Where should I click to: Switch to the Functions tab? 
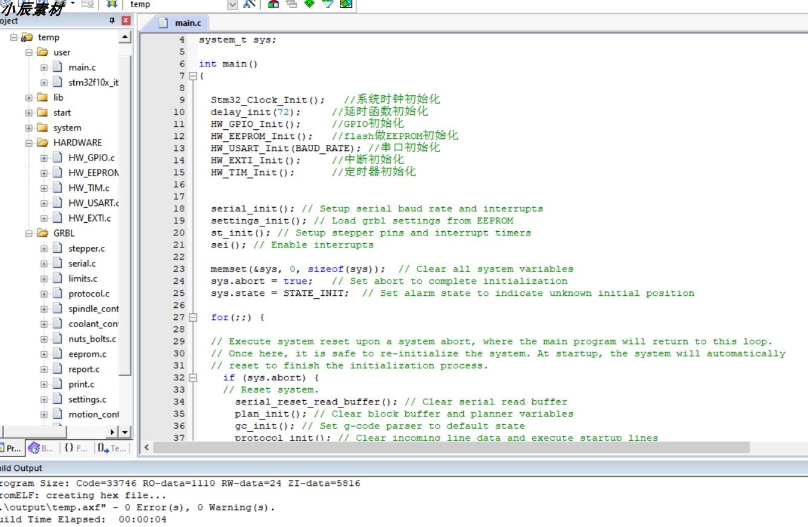coord(76,448)
